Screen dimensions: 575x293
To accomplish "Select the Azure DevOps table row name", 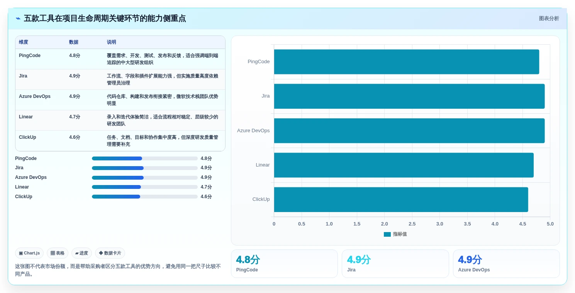I will pyautogui.click(x=35, y=96).
